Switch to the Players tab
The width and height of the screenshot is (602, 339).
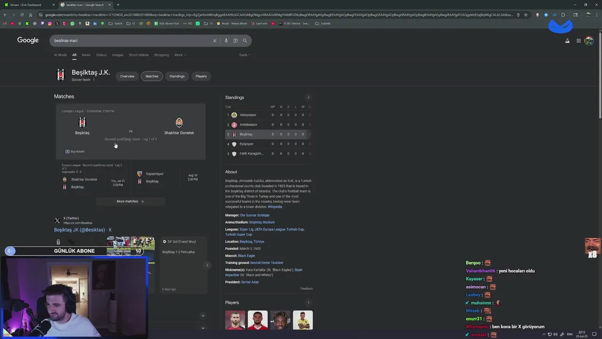[201, 76]
